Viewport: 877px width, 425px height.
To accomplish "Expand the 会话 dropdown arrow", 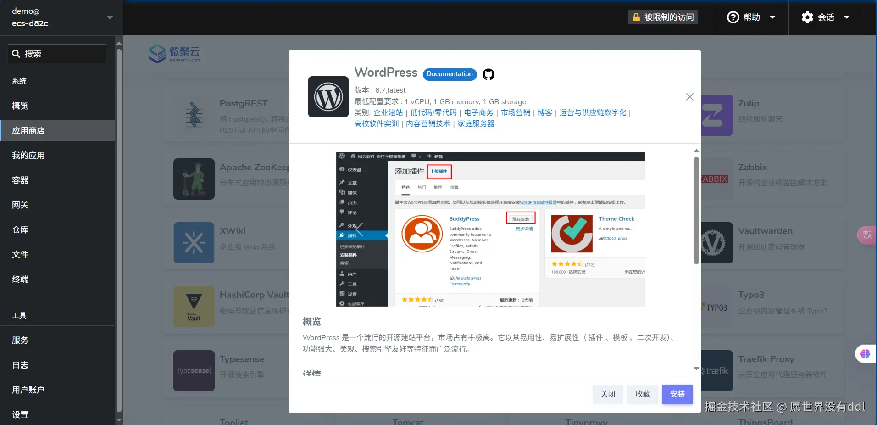I will (x=847, y=17).
